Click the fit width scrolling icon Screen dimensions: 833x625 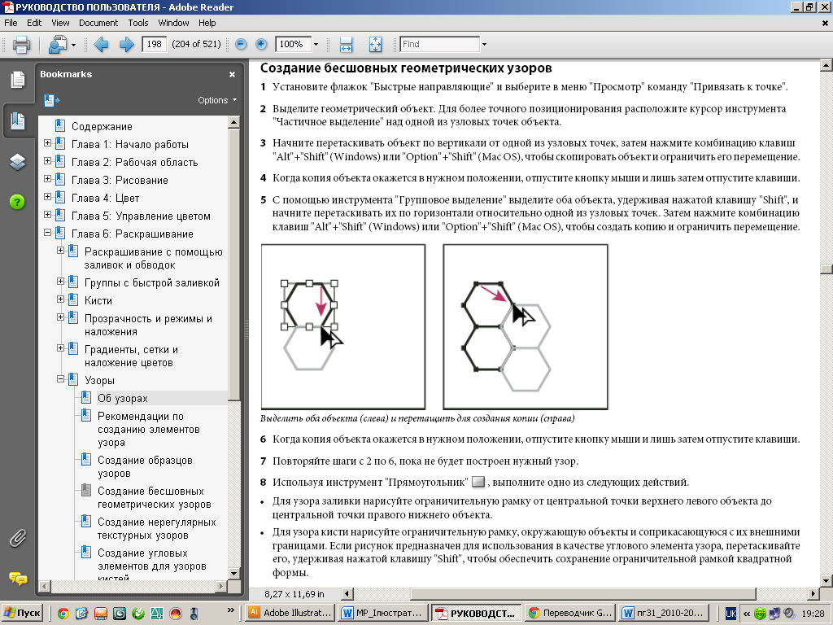346,44
